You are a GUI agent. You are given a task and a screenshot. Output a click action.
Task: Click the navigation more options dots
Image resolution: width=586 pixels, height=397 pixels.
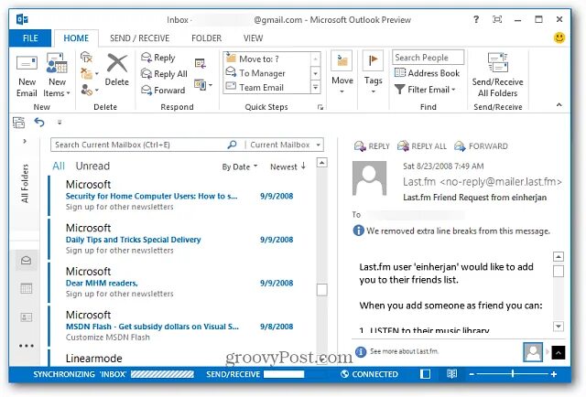(27, 346)
